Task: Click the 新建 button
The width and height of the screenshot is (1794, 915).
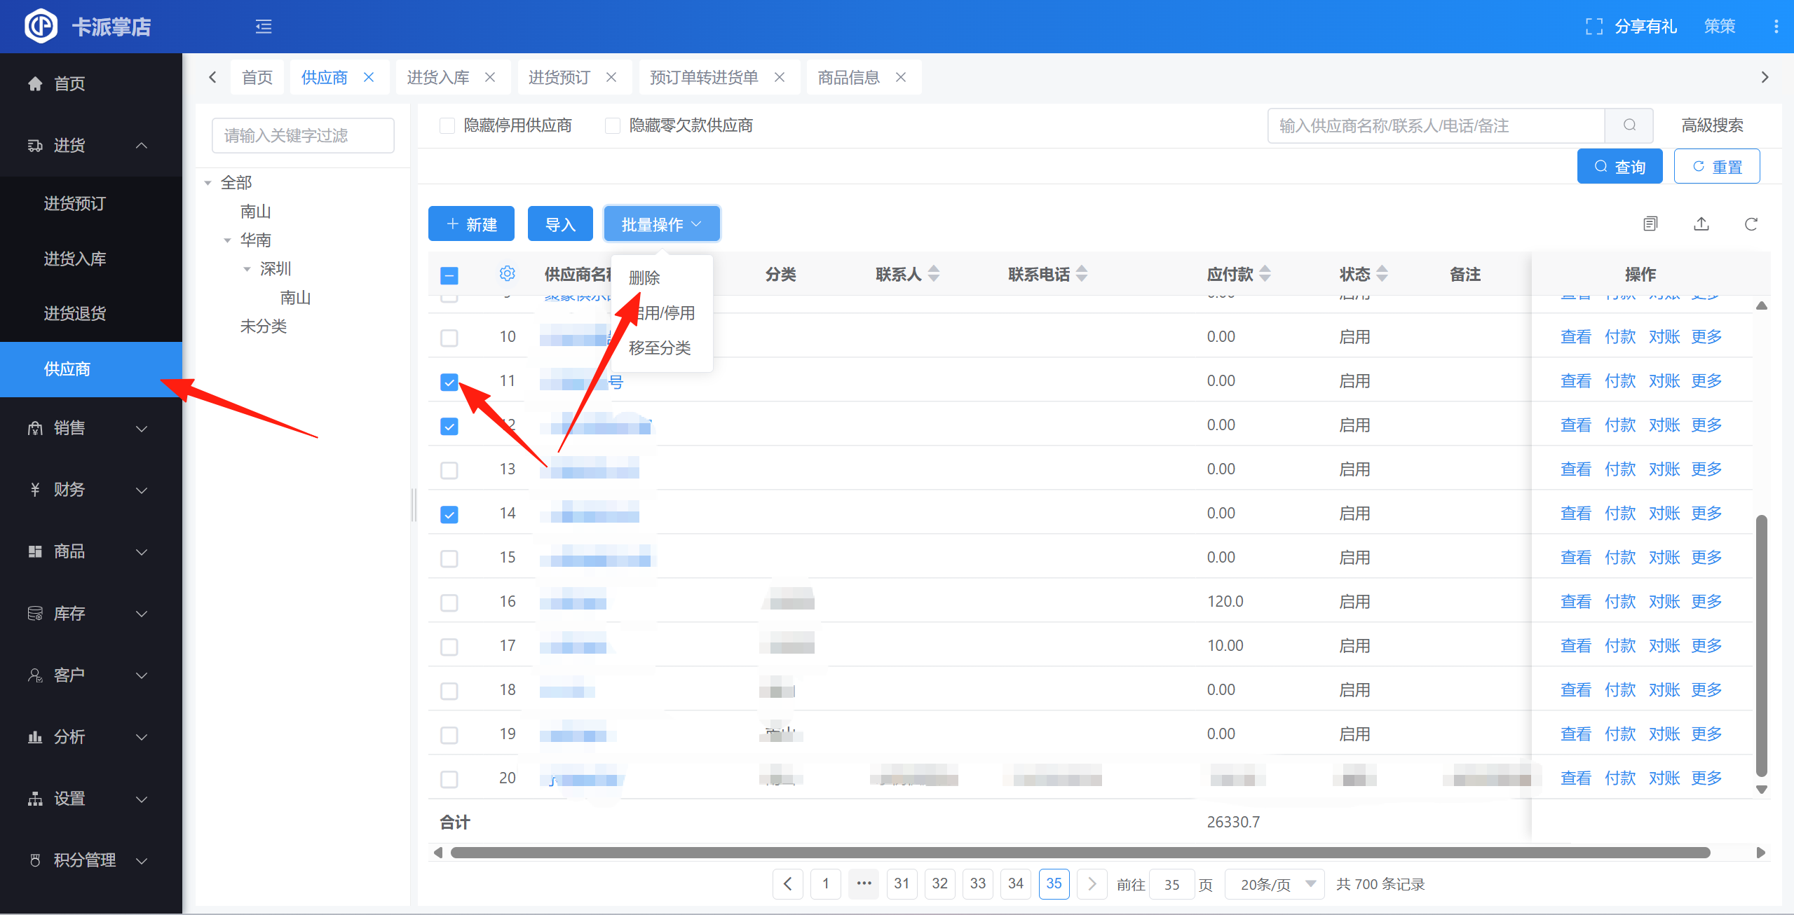Action: [471, 224]
